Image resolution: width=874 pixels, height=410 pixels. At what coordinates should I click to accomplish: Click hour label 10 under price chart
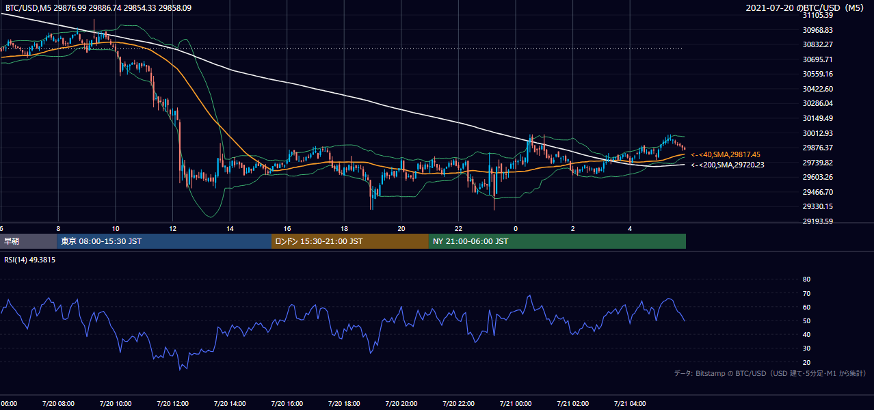(x=116, y=229)
